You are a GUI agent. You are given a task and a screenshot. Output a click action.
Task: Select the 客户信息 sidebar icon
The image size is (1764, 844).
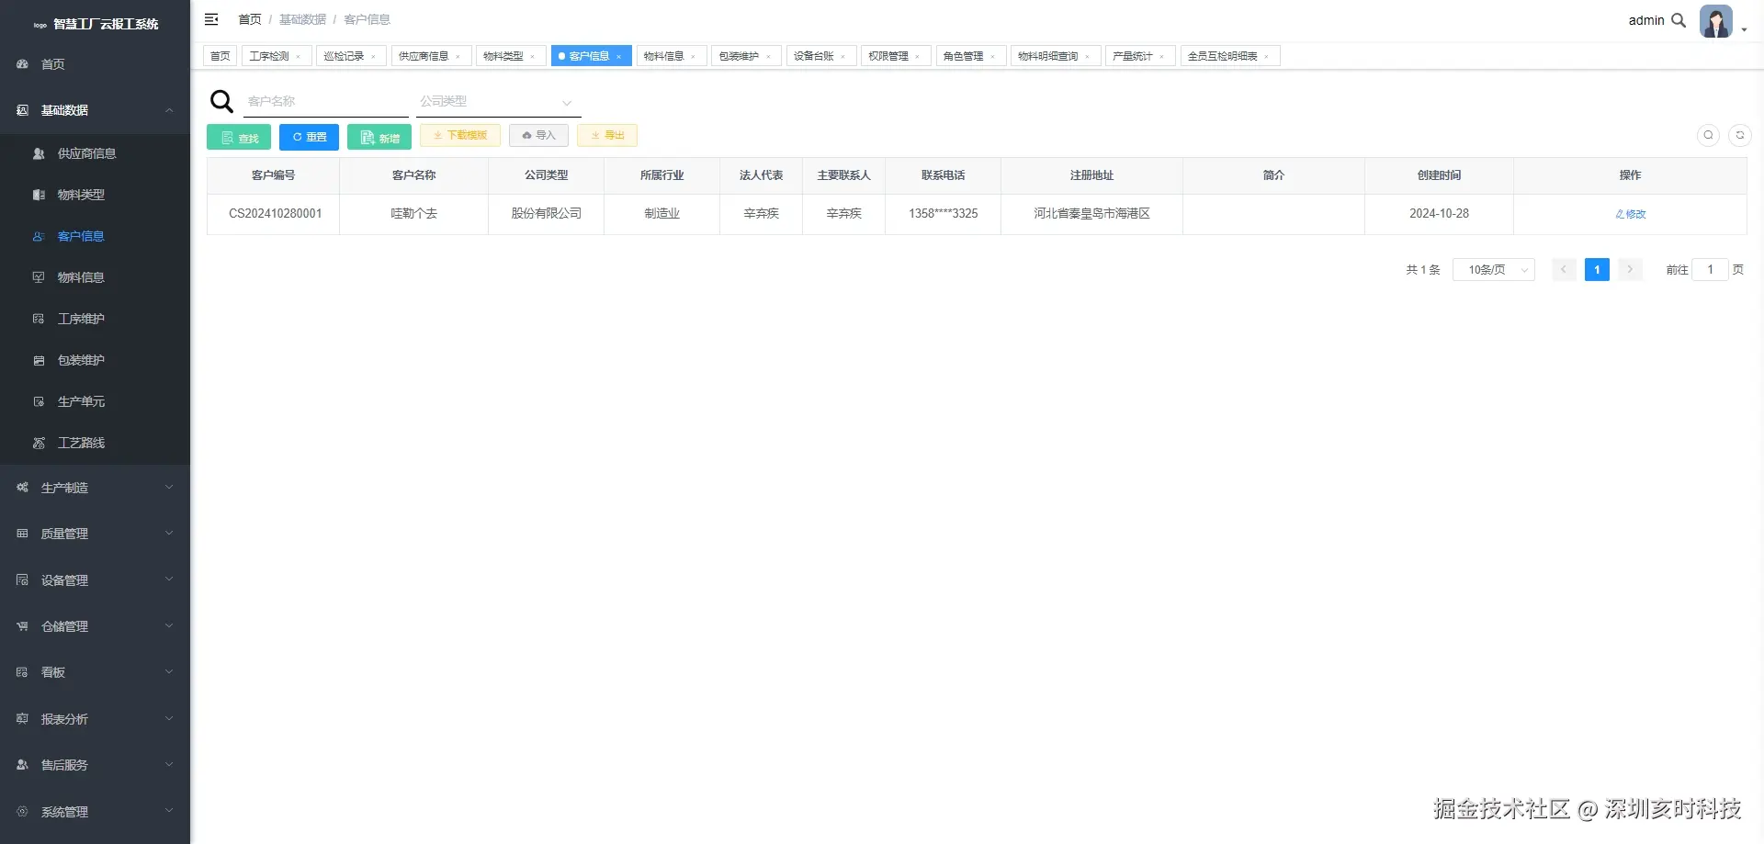(x=39, y=236)
